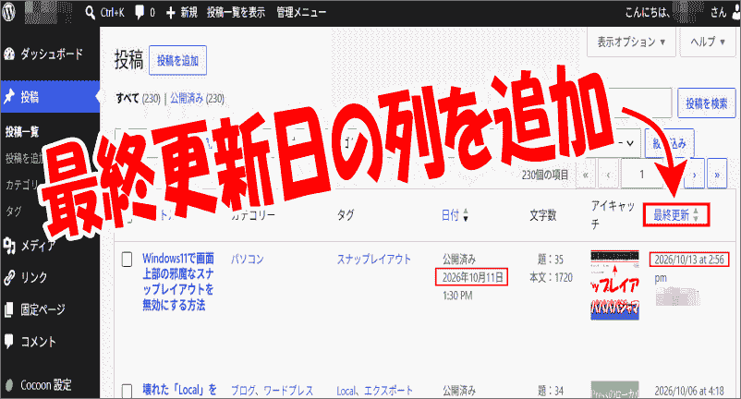Click the ダッシュボード gauge icon
741x399 pixels.
click(x=9, y=54)
